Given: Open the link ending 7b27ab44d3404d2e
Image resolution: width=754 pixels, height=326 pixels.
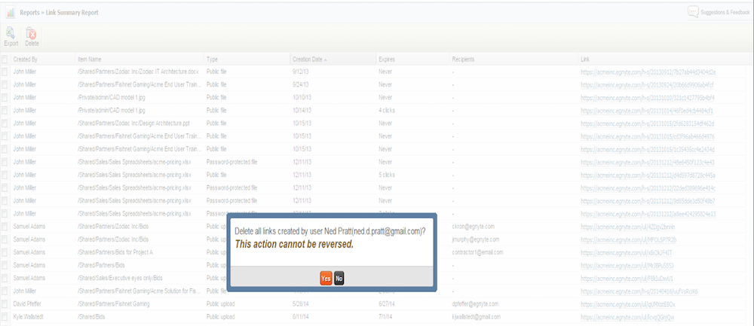Looking at the screenshot, I should pyautogui.click(x=648, y=72).
